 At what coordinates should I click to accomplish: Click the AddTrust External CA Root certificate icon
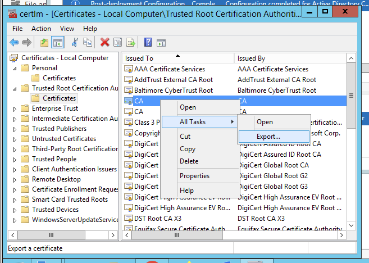click(129, 80)
